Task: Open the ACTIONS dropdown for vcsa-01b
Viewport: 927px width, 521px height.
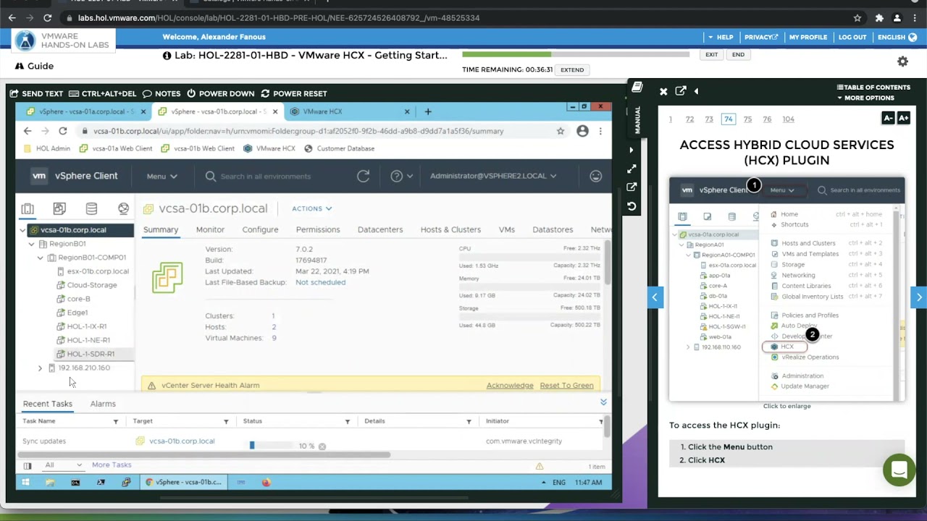Action: pos(311,208)
